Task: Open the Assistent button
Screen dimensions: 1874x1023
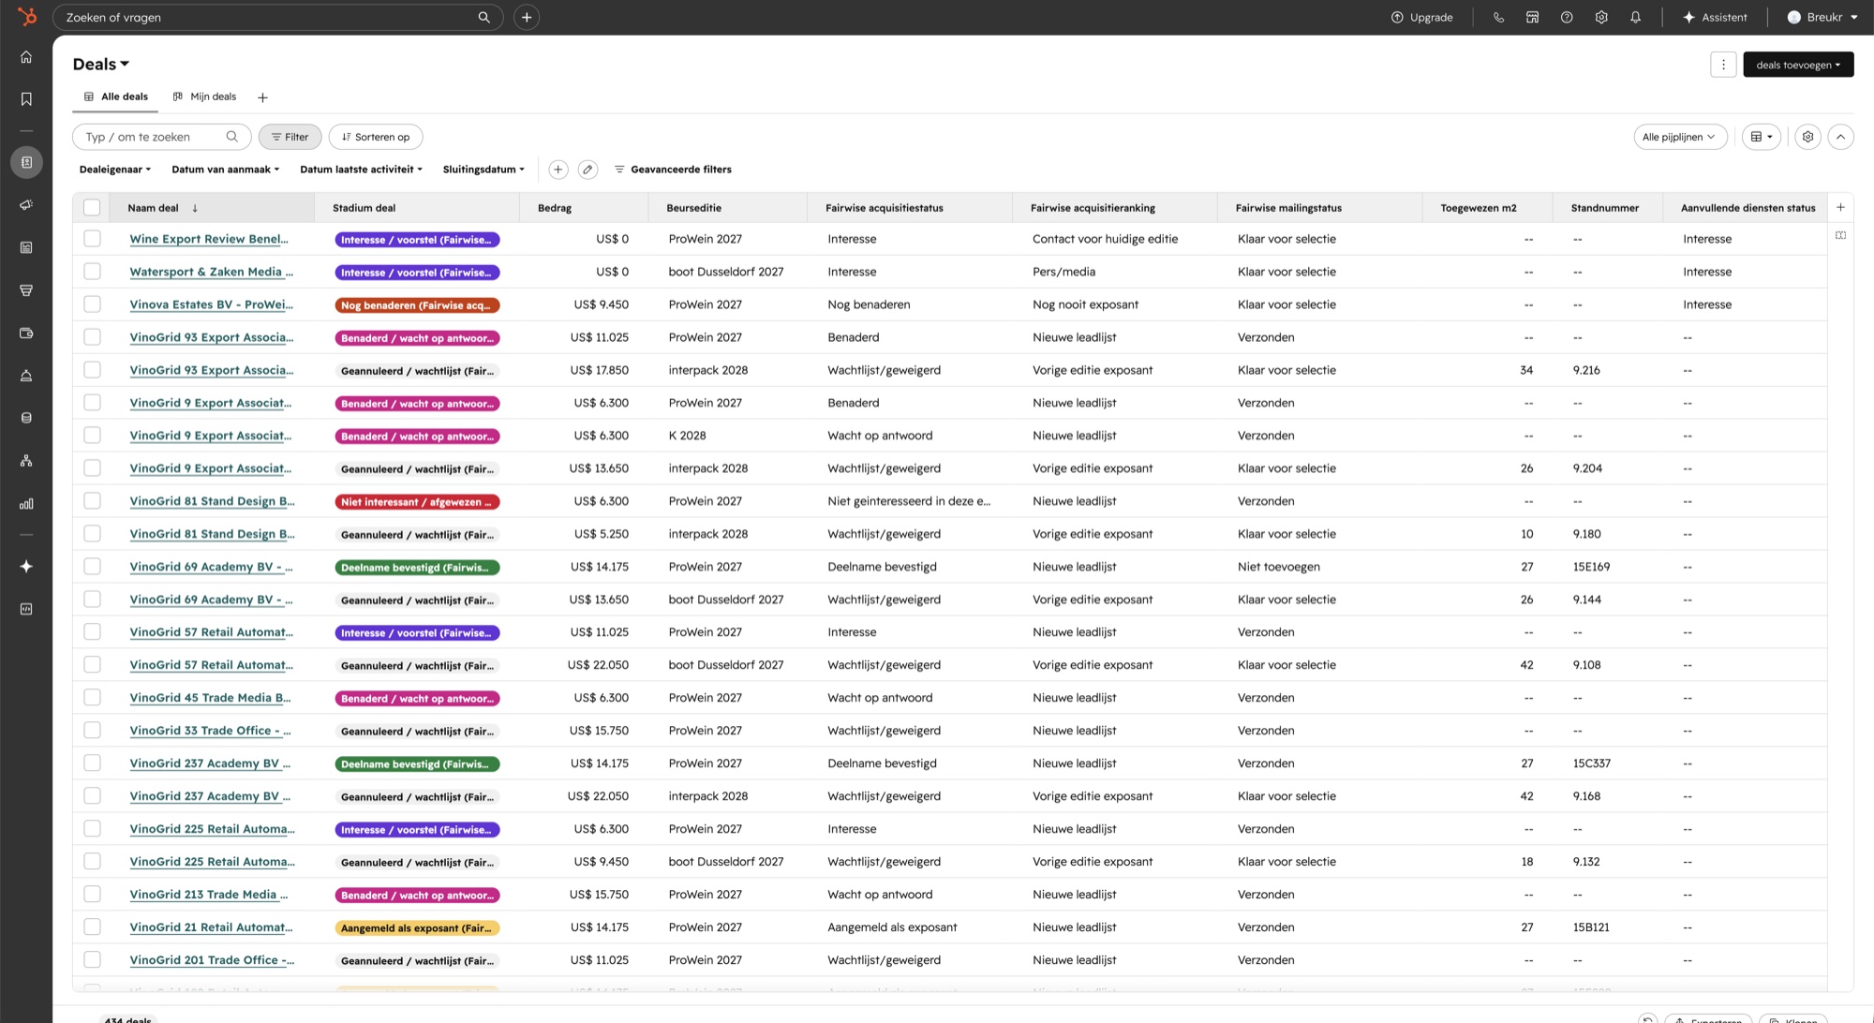Action: [x=1716, y=17]
